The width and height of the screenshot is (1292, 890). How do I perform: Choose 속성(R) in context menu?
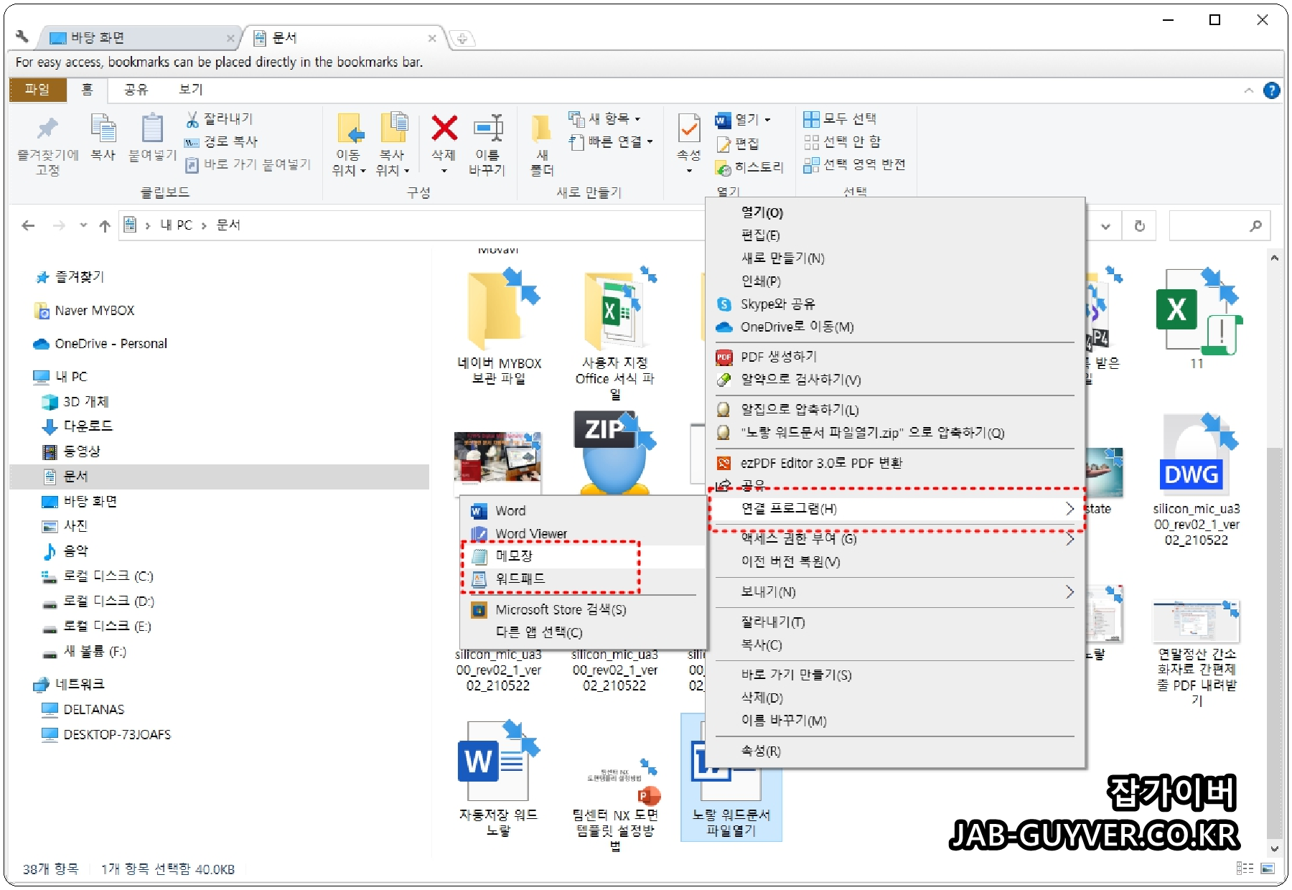[895, 751]
